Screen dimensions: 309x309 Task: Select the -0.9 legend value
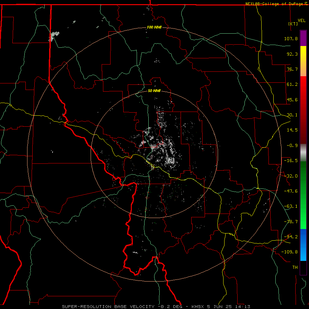(x=292, y=146)
